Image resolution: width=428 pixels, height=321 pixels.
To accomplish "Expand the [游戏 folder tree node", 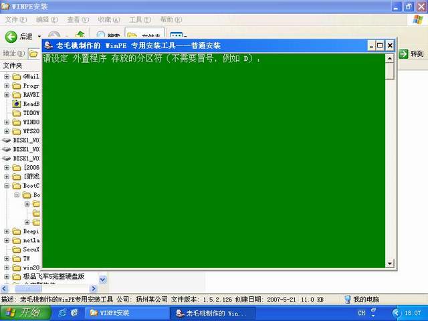I will (x=7, y=177).
